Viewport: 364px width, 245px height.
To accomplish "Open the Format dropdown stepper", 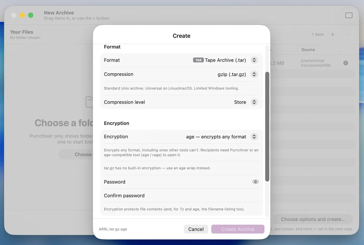I will pyautogui.click(x=254, y=60).
